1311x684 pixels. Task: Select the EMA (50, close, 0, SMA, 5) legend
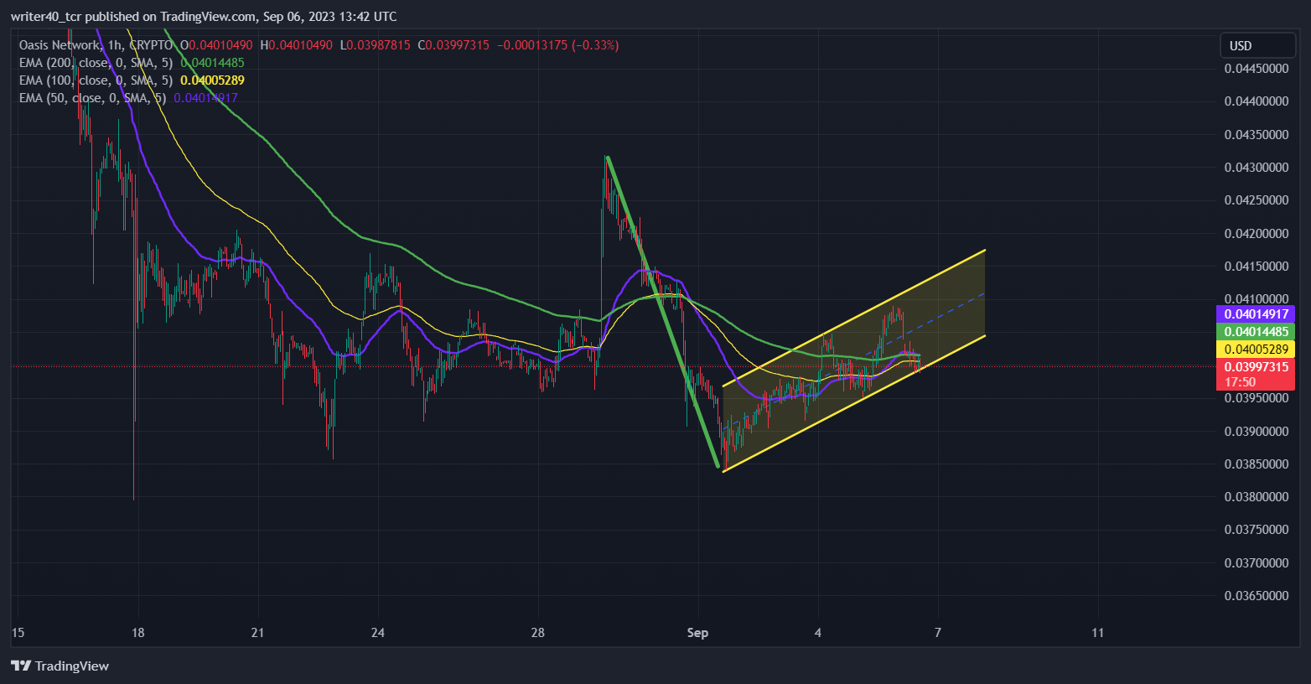(92, 98)
